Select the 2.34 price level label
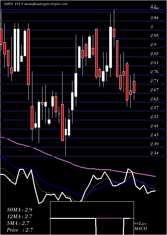Image resolution: width=167 pixels, height=235 pixels. (154, 153)
